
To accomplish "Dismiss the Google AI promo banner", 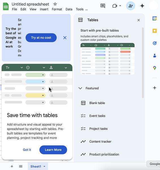I will pyautogui.click(x=65, y=38).
